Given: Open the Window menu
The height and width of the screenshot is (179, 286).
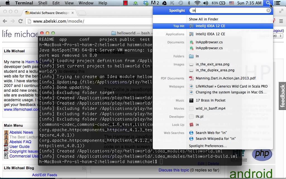Looking at the screenshot, I should [x=86, y=3].
